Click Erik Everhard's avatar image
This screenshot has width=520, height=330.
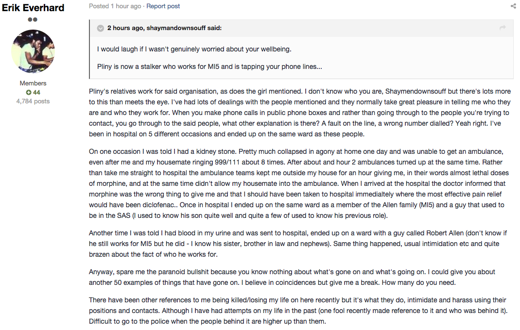pos(33,51)
